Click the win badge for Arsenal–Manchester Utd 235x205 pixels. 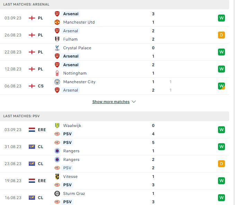[221, 18]
